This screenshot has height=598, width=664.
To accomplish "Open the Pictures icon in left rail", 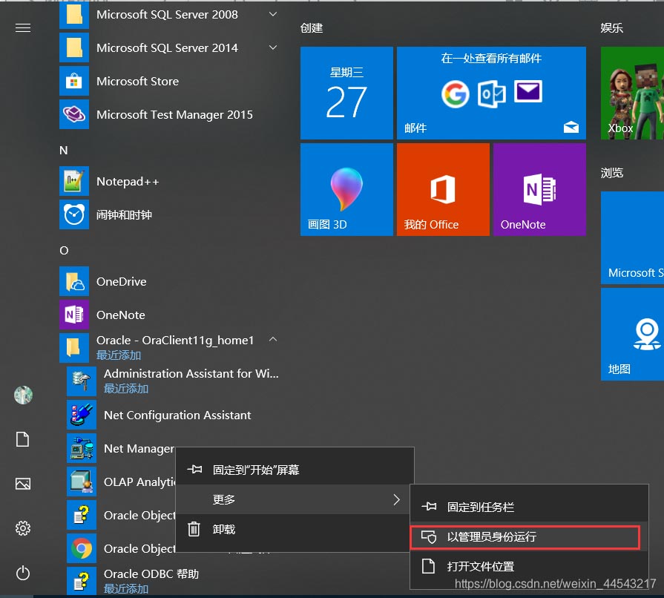I will (23, 484).
